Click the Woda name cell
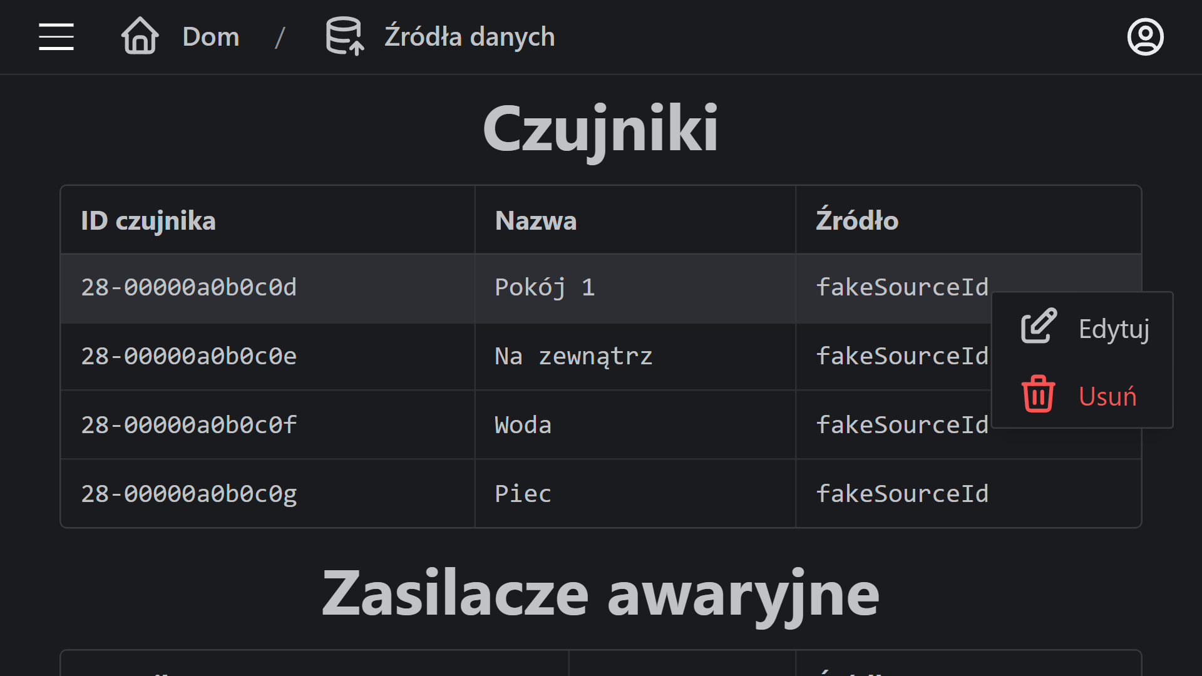The height and width of the screenshot is (676, 1202). click(635, 425)
